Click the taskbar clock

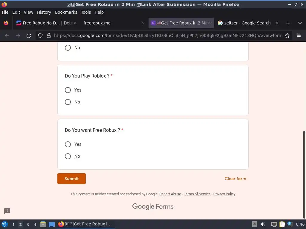coord(300,224)
